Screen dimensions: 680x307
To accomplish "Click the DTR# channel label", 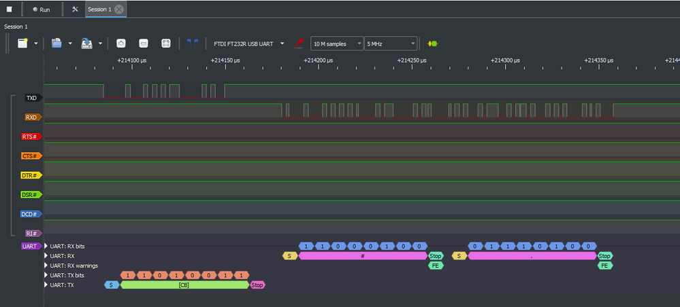I will pos(32,175).
